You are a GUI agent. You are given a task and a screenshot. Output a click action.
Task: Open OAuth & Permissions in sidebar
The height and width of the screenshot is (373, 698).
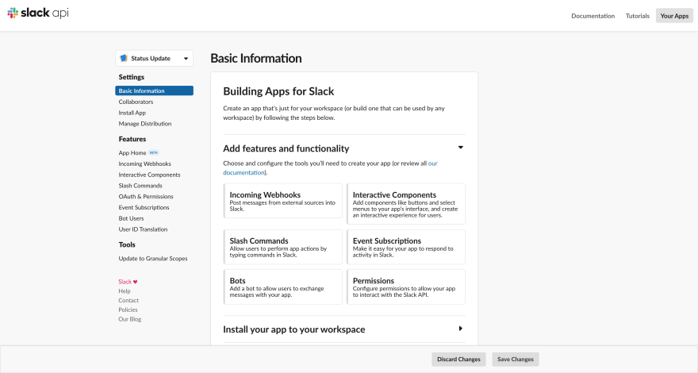[x=146, y=197]
